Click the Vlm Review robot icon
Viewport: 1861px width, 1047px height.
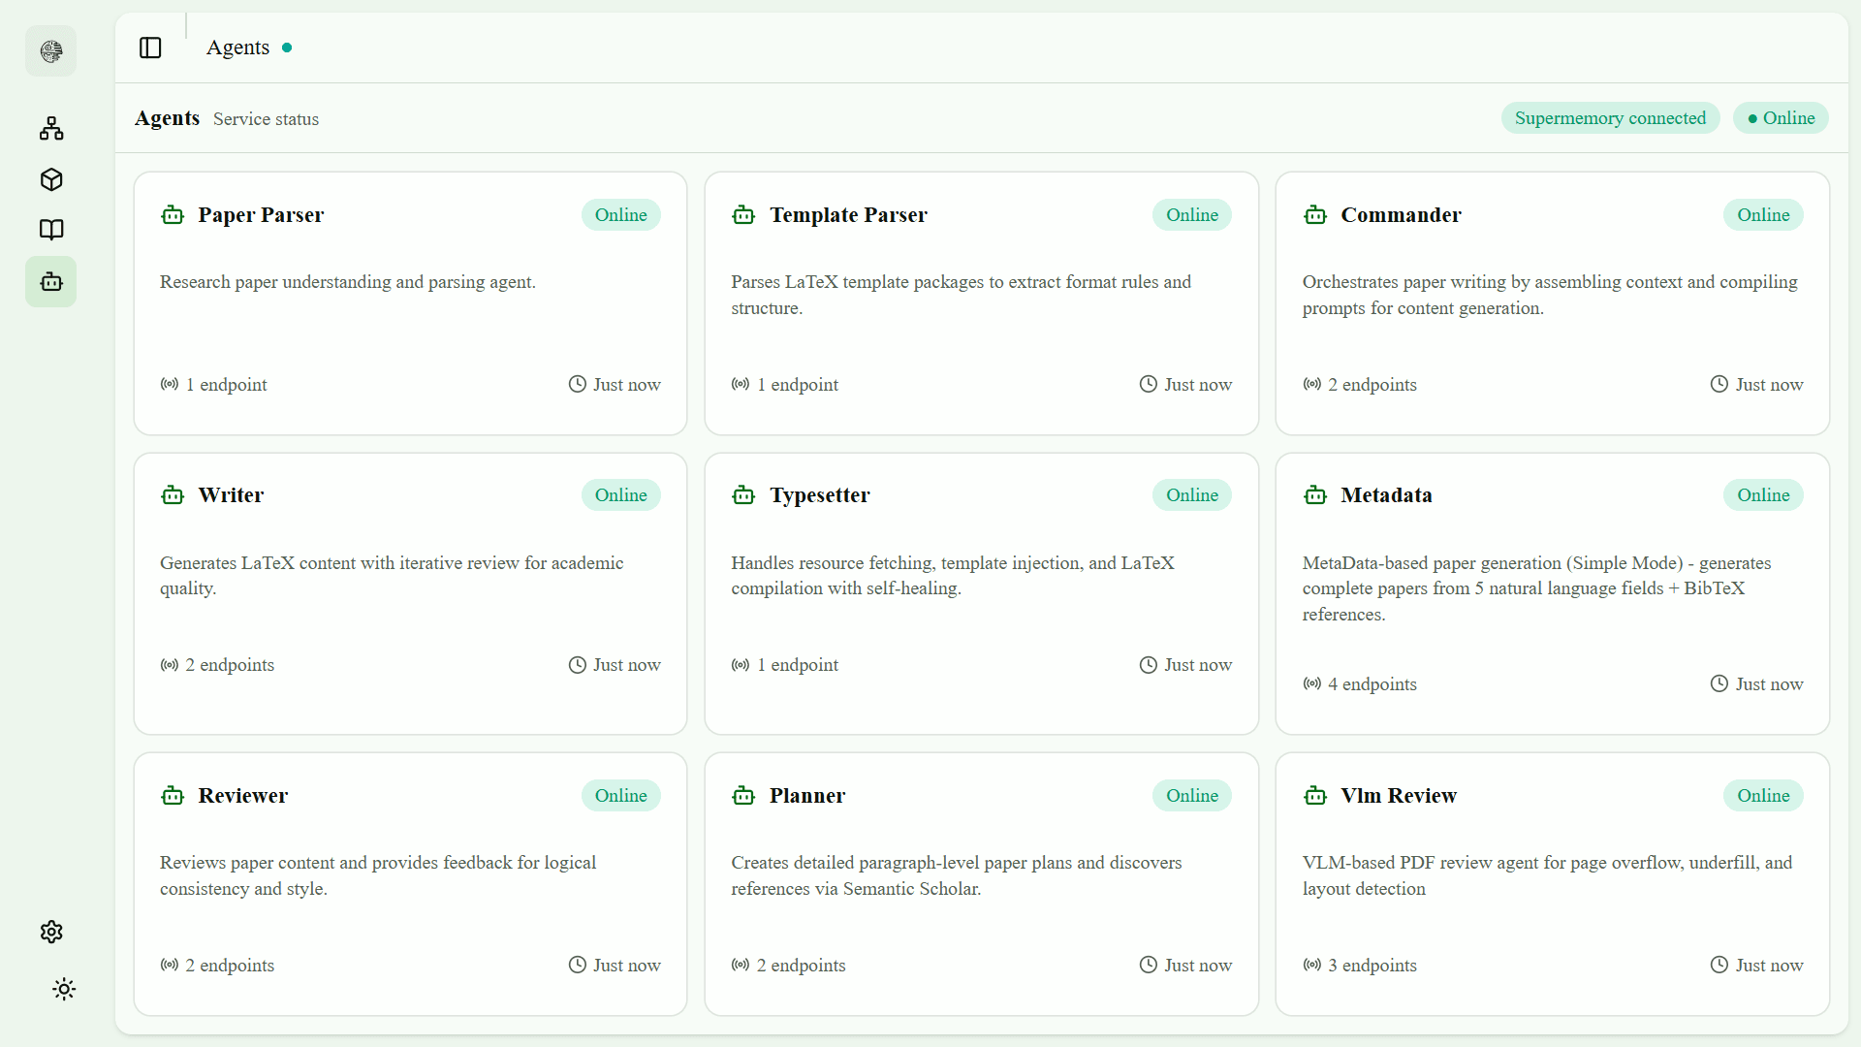pos(1315,796)
